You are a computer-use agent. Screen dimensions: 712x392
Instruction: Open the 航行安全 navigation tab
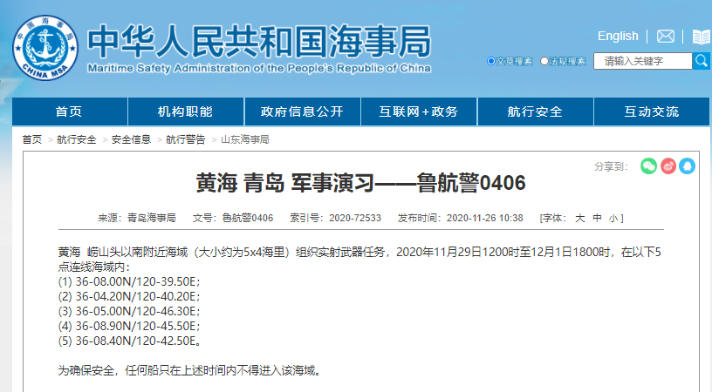coord(536,112)
